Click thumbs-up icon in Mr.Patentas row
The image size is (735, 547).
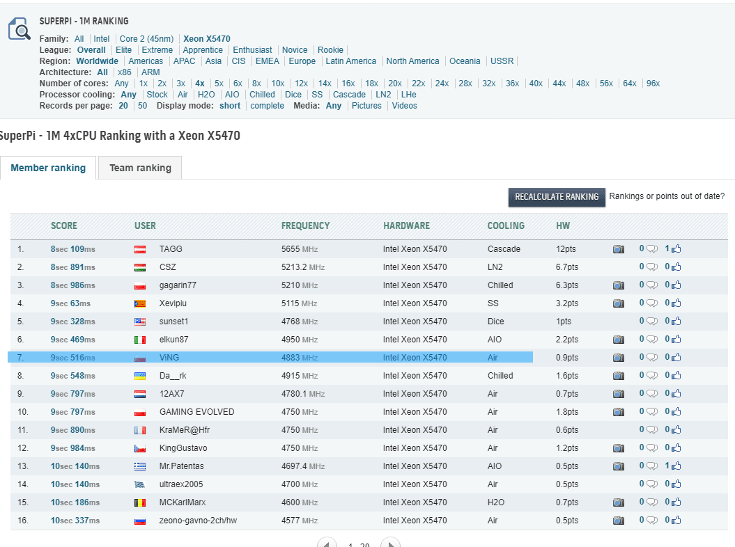[676, 466]
